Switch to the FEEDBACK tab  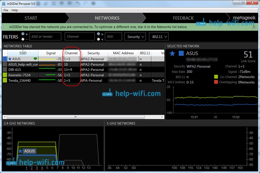[x=183, y=18]
